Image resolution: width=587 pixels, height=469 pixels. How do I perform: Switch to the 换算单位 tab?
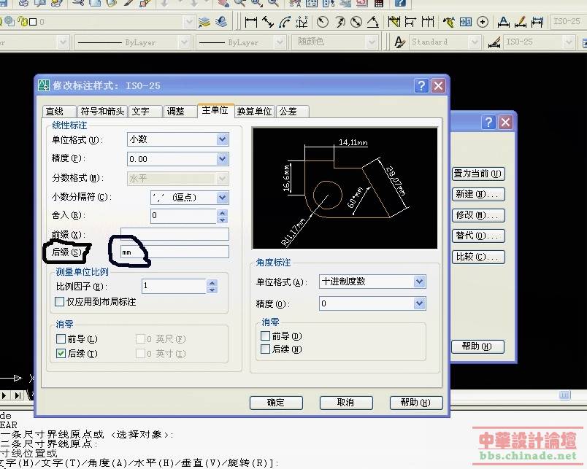tap(255, 112)
